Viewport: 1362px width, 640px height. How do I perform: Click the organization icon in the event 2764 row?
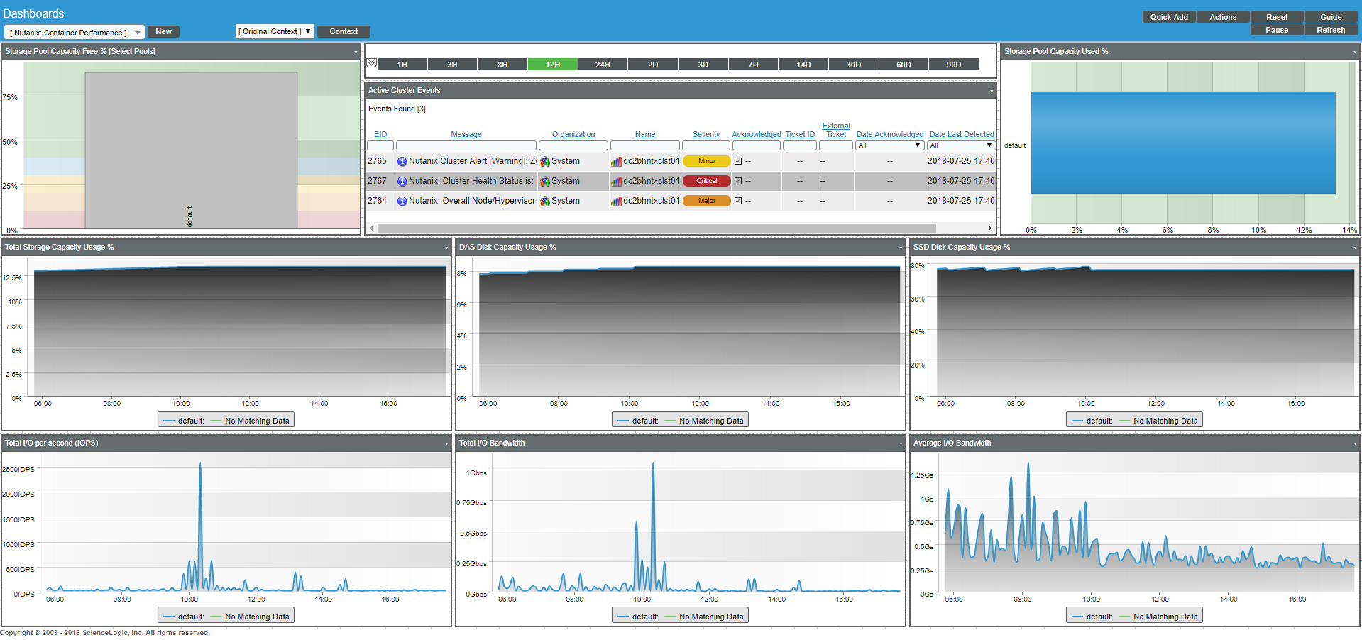click(544, 202)
